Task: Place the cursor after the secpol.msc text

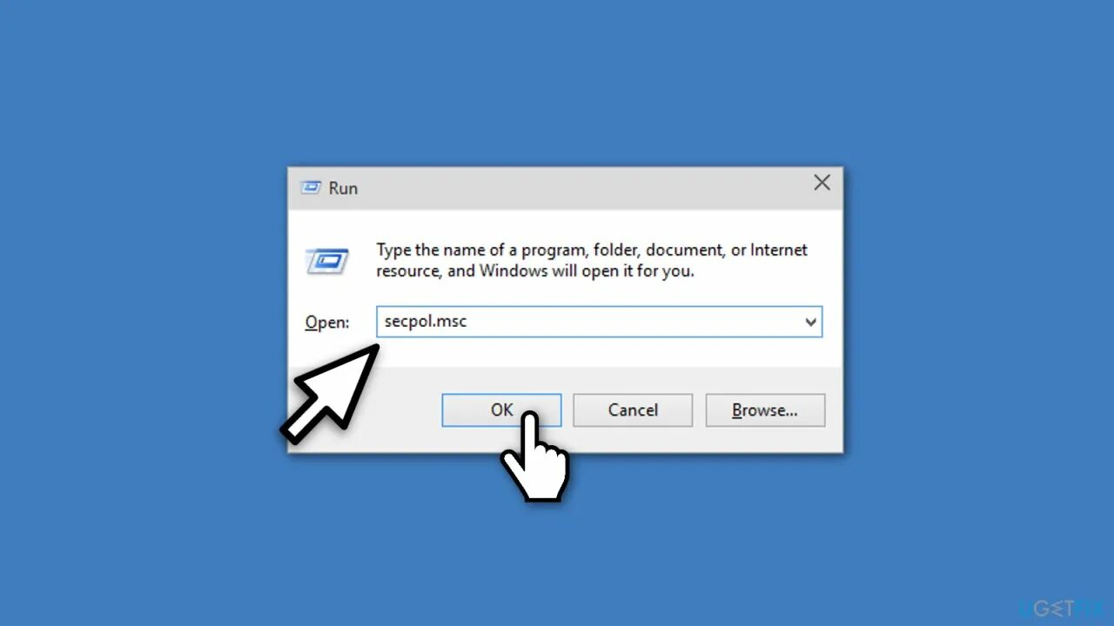Action: point(469,322)
